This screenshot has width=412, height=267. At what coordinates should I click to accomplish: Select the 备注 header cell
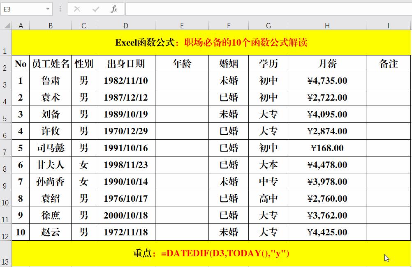click(388, 64)
